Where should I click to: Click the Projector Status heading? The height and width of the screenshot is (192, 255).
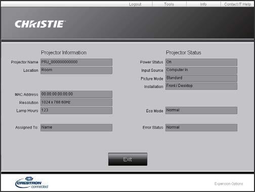coord(184,53)
